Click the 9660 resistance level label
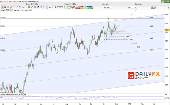Viewport: 170px width, 105px height. click(x=151, y=26)
